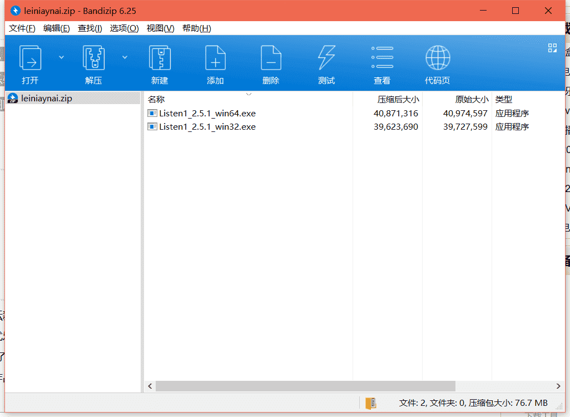Maximize the Bandizip window
This screenshot has width=570, height=417.
tap(516, 11)
